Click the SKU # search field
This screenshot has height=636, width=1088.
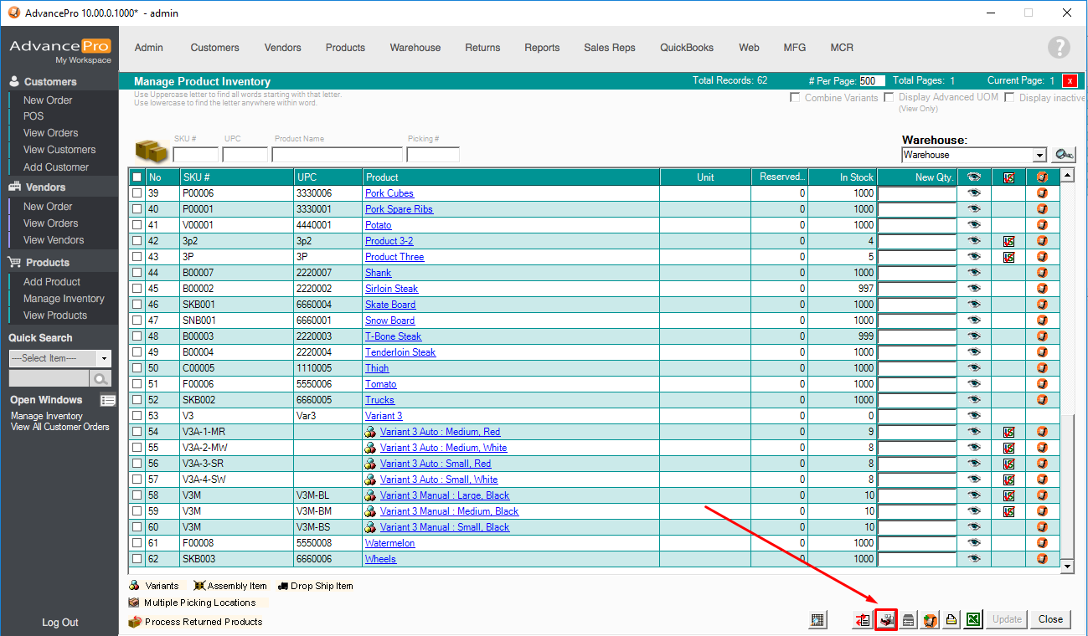point(195,155)
